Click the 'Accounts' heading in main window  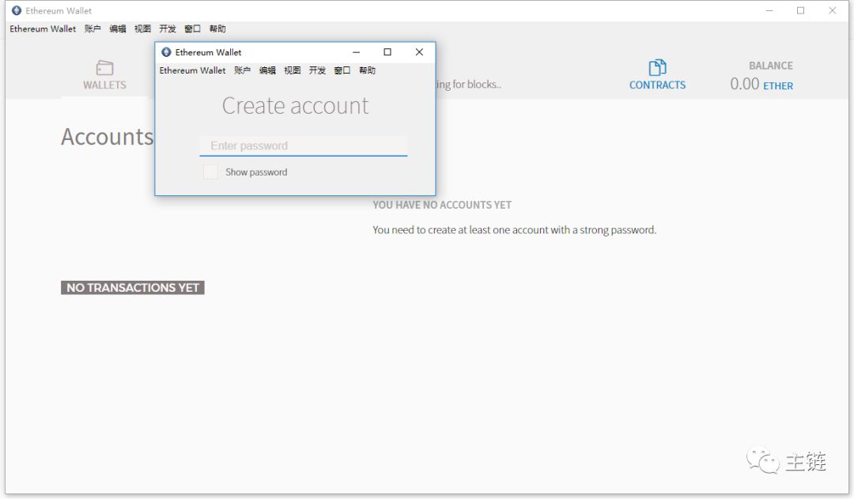tap(108, 137)
